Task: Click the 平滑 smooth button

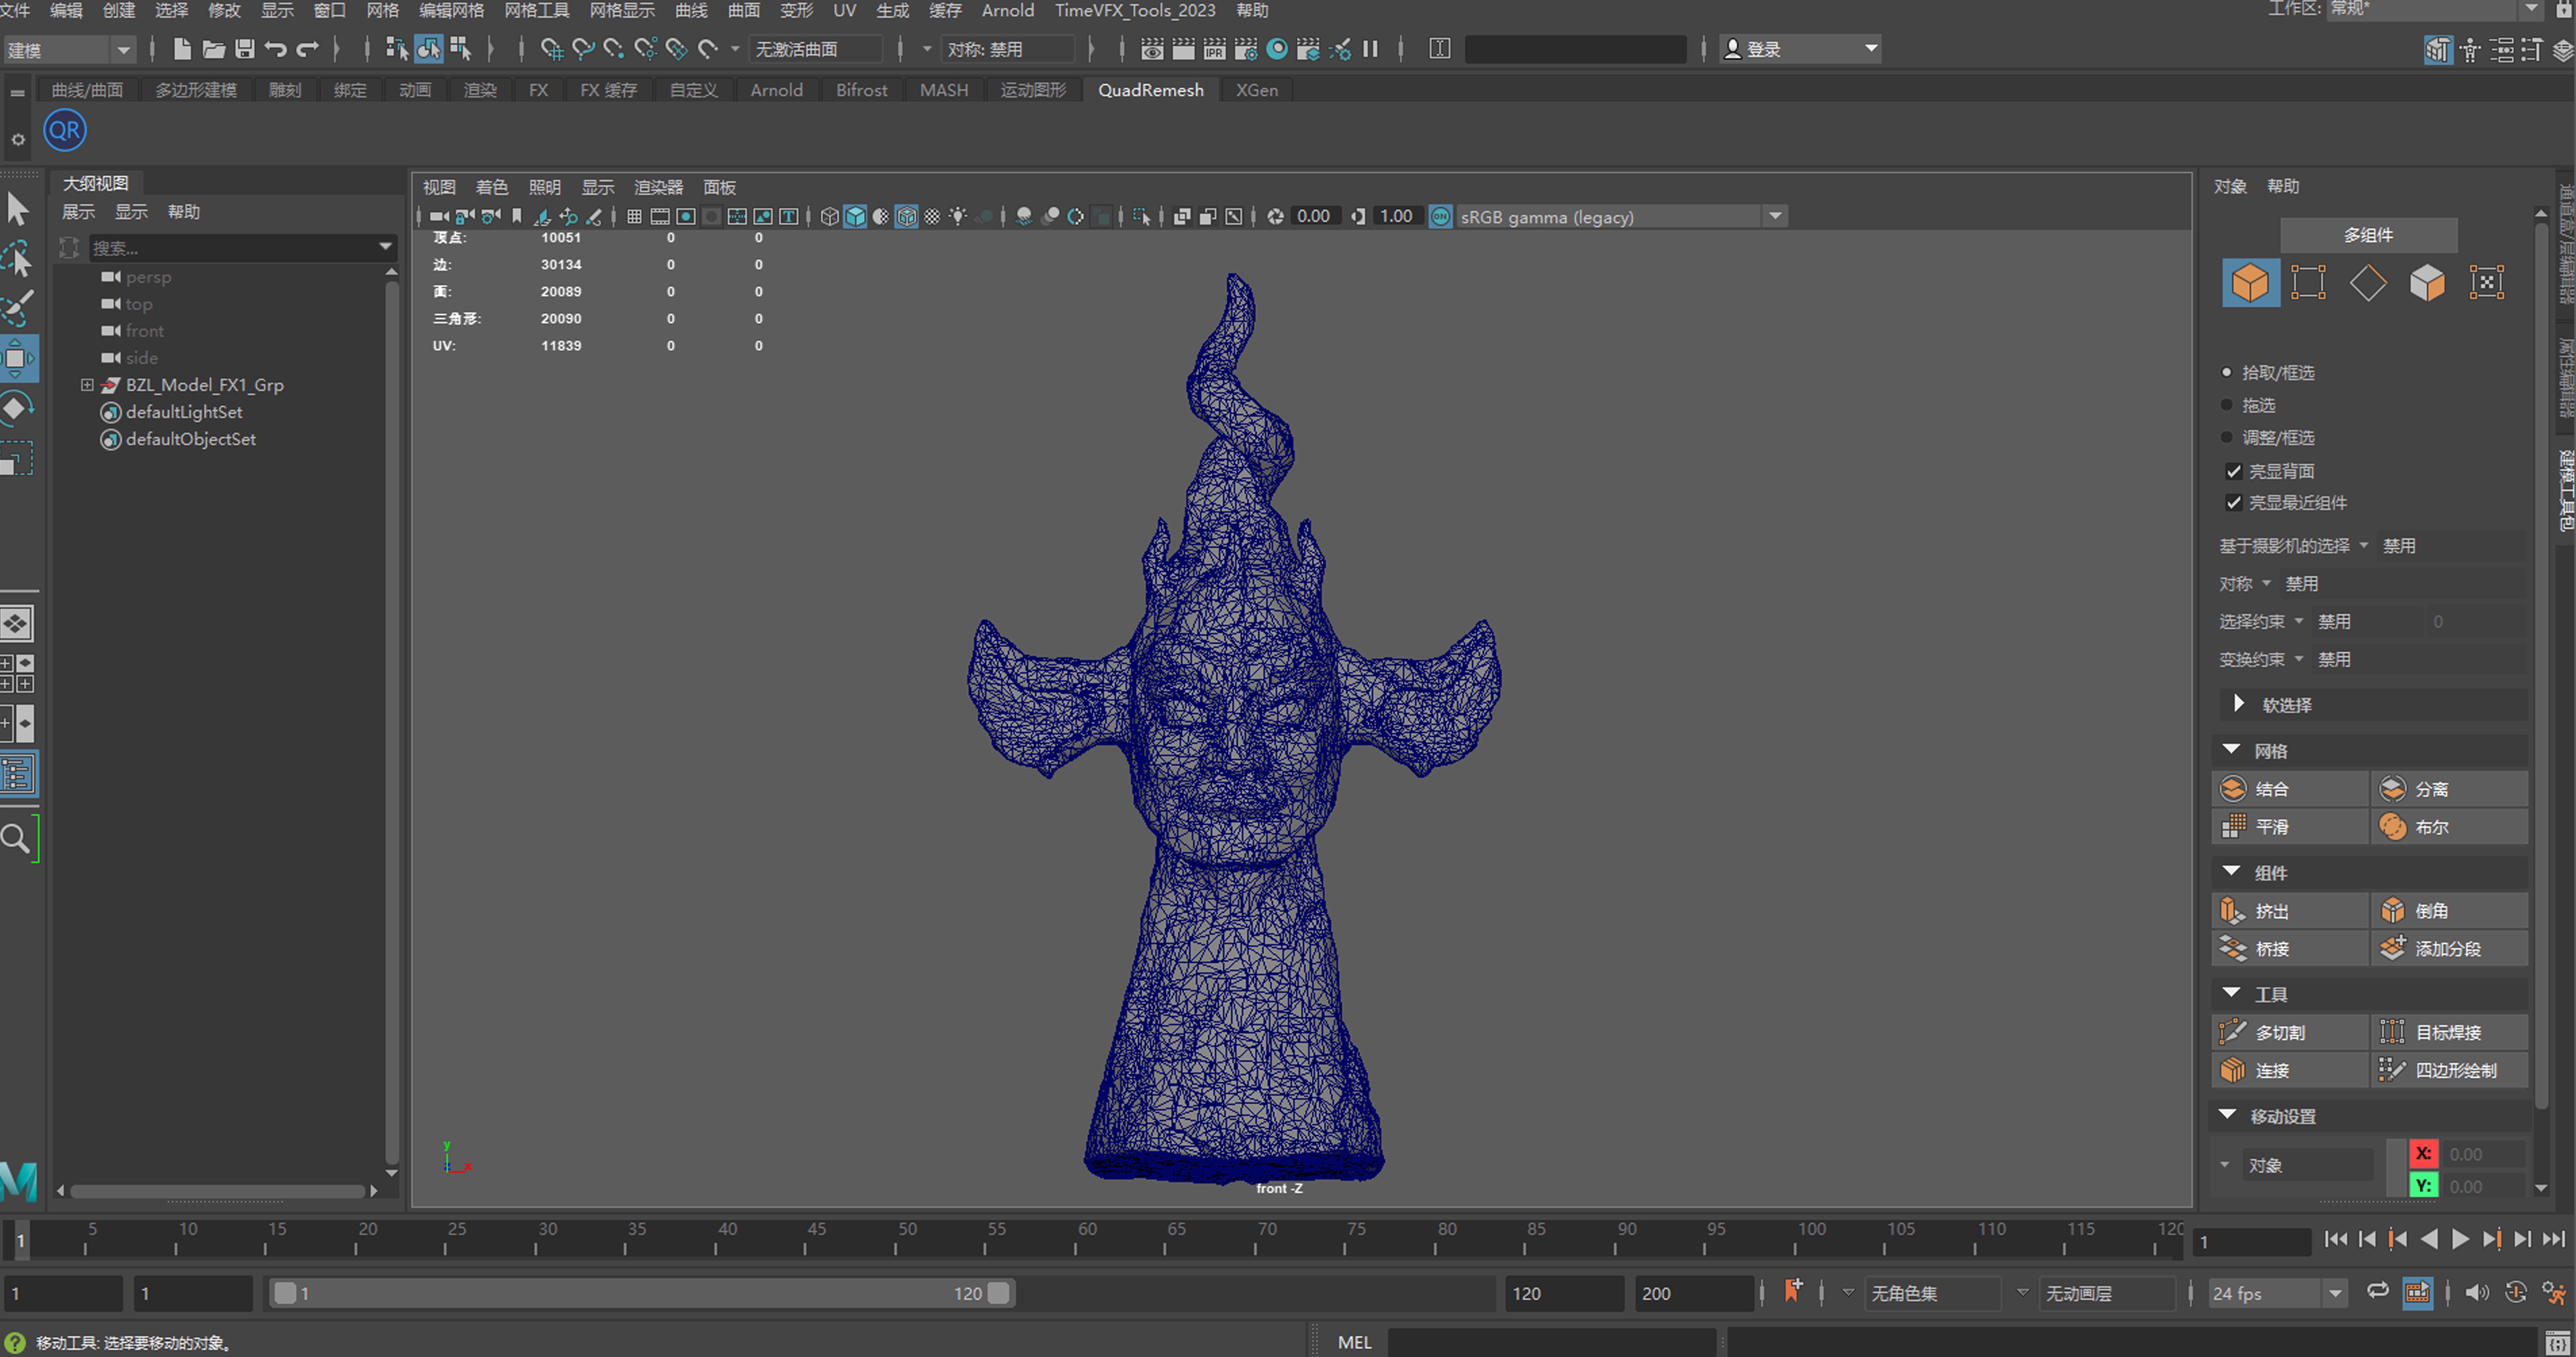Action: point(2290,827)
